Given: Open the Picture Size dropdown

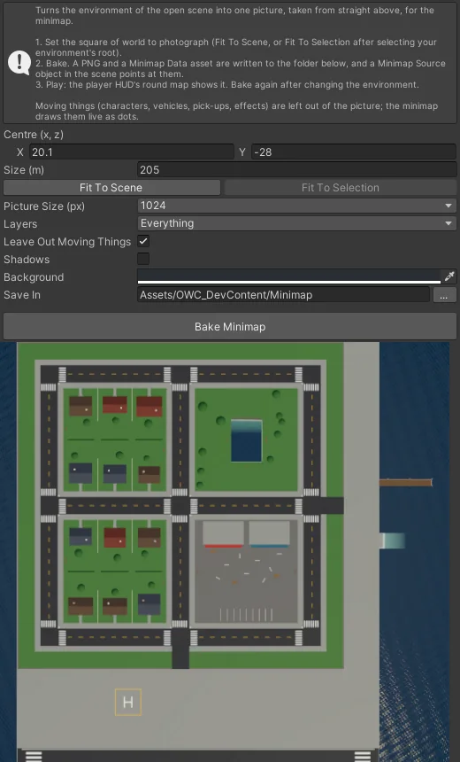Looking at the screenshot, I should (x=296, y=206).
